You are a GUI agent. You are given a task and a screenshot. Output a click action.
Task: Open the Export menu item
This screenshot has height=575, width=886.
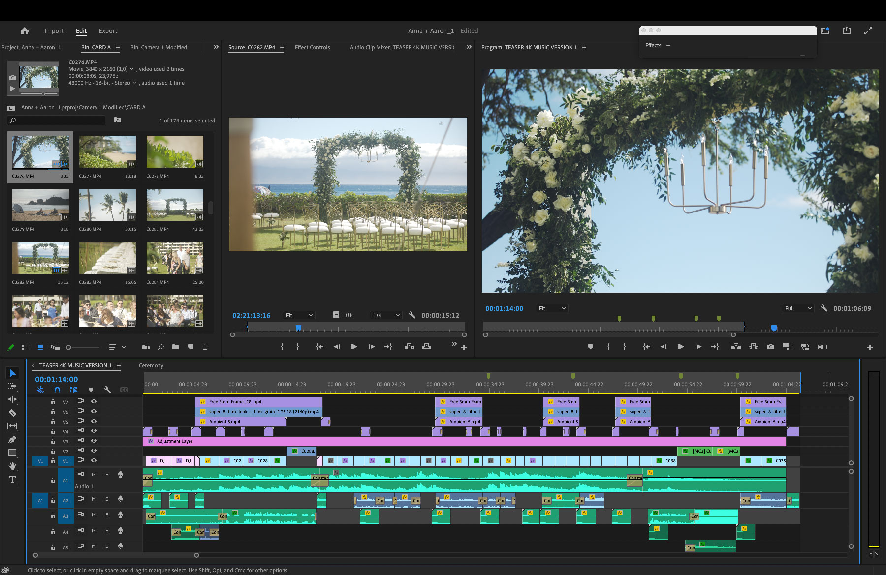click(x=108, y=30)
